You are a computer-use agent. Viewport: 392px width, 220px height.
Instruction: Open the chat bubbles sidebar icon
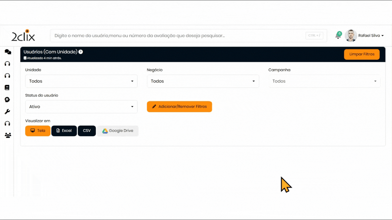pos(7,52)
